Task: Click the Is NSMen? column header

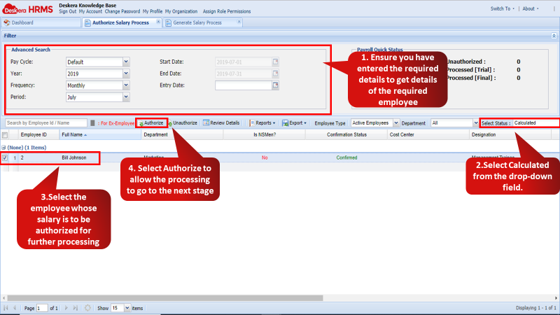Action: pyautogui.click(x=265, y=135)
